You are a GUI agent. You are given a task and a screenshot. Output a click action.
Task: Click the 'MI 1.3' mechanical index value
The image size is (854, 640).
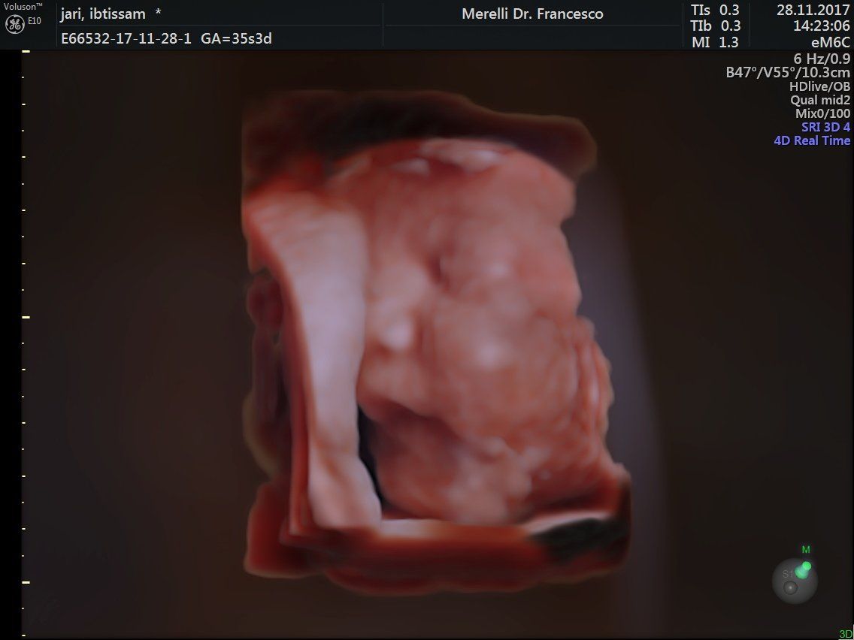[715, 42]
